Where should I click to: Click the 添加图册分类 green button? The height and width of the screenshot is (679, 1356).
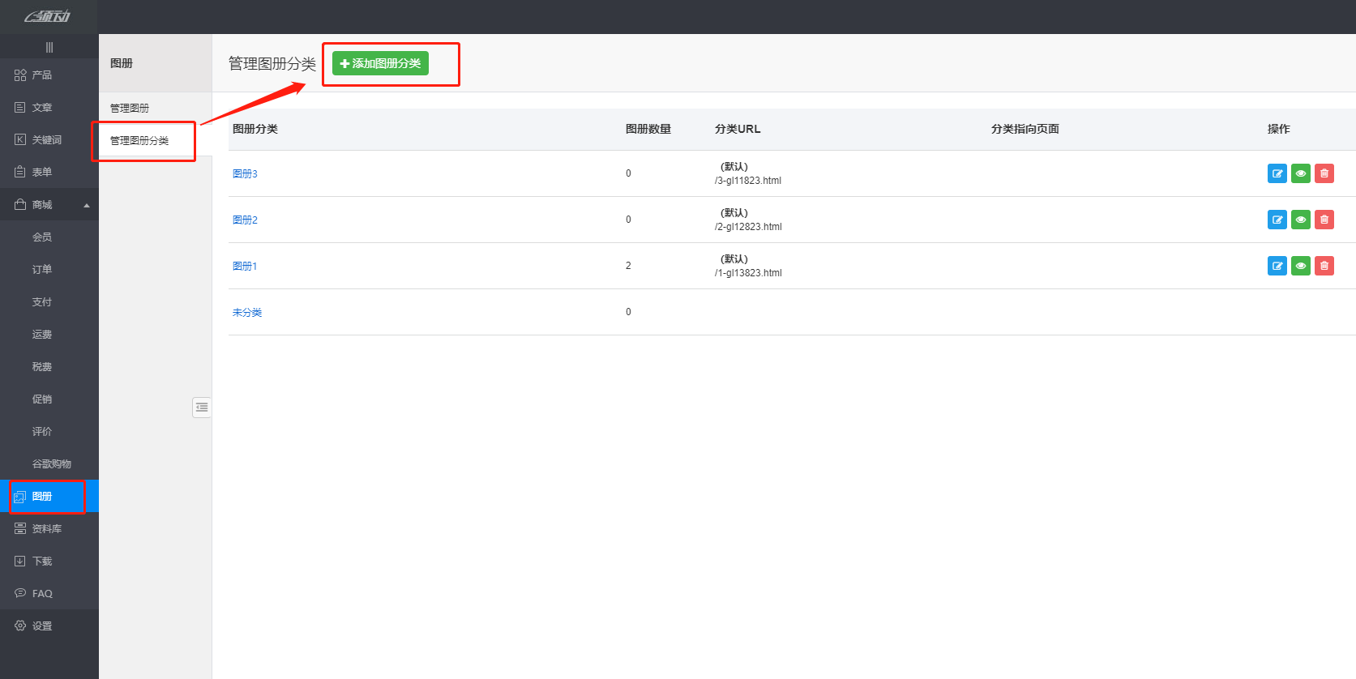coord(380,63)
